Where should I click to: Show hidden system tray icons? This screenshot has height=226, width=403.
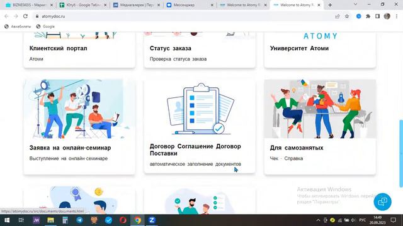point(318,220)
